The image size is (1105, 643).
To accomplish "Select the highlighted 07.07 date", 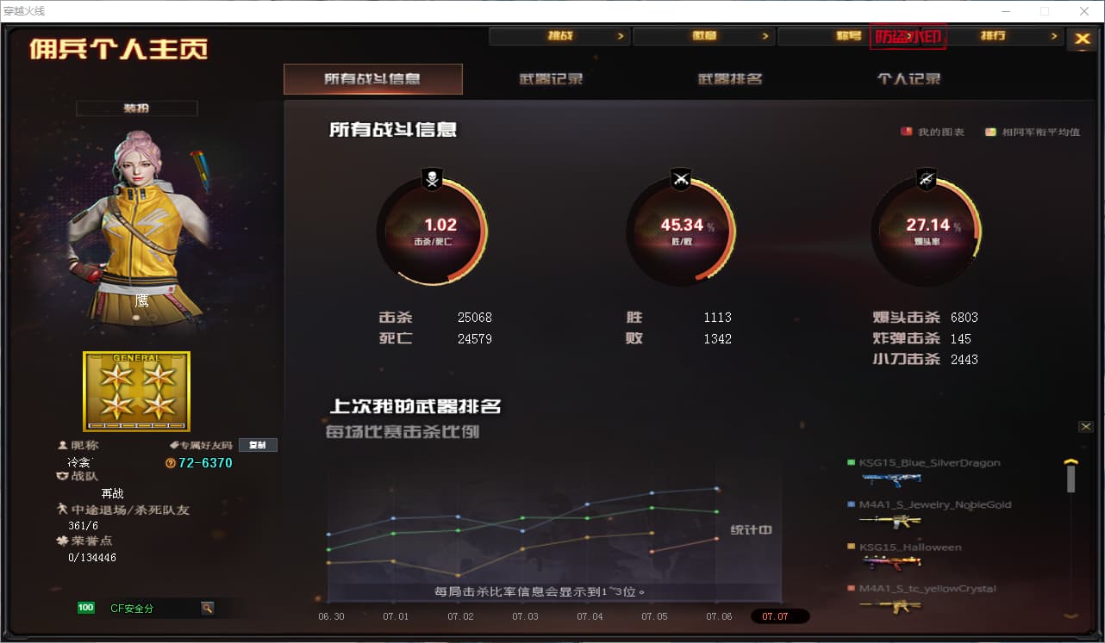I will pyautogui.click(x=780, y=616).
